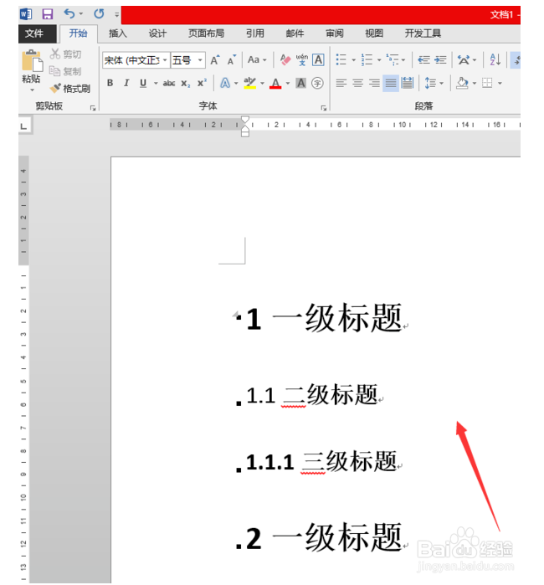Center align the text
Image resolution: width=544 pixels, height=585 pixels.
358,83
